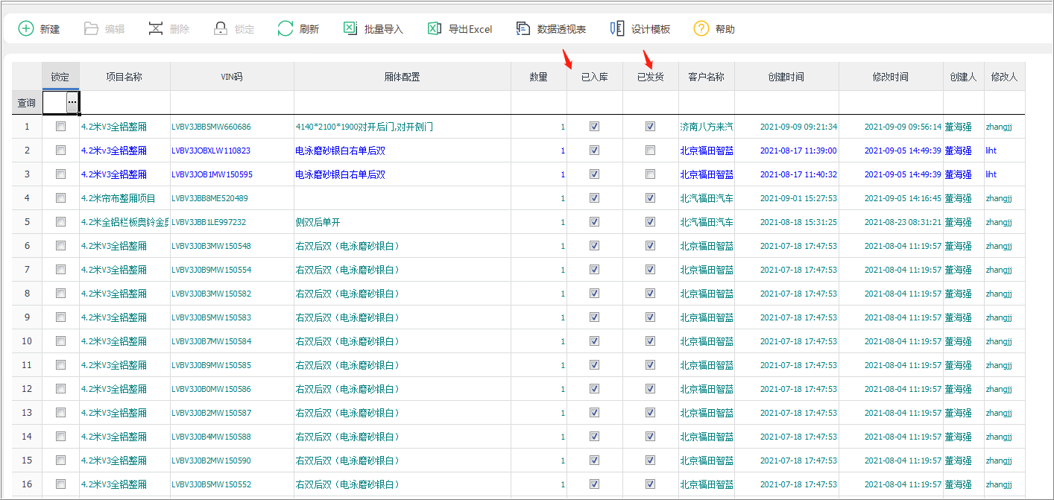The width and height of the screenshot is (1054, 500).
Task: Toggle 已发货 checkbox in row 8
Action: [x=651, y=294]
